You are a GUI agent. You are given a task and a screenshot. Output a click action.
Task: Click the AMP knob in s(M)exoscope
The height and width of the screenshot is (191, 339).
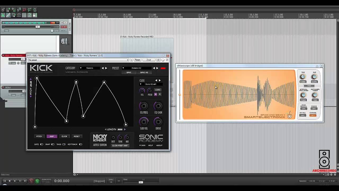[314, 77]
